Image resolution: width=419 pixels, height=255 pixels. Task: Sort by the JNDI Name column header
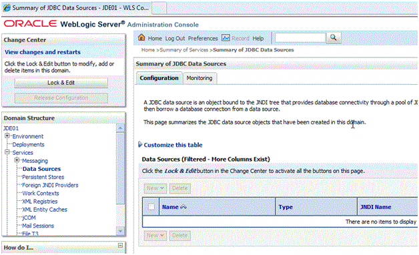point(376,207)
